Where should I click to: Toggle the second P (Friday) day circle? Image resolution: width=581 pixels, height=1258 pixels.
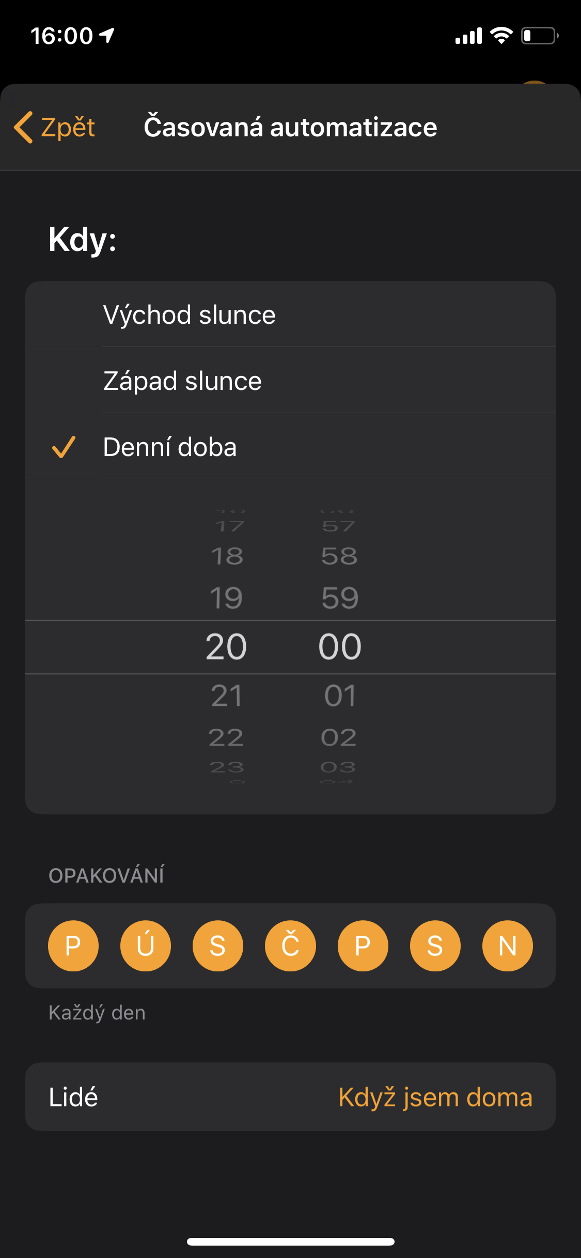(363, 946)
